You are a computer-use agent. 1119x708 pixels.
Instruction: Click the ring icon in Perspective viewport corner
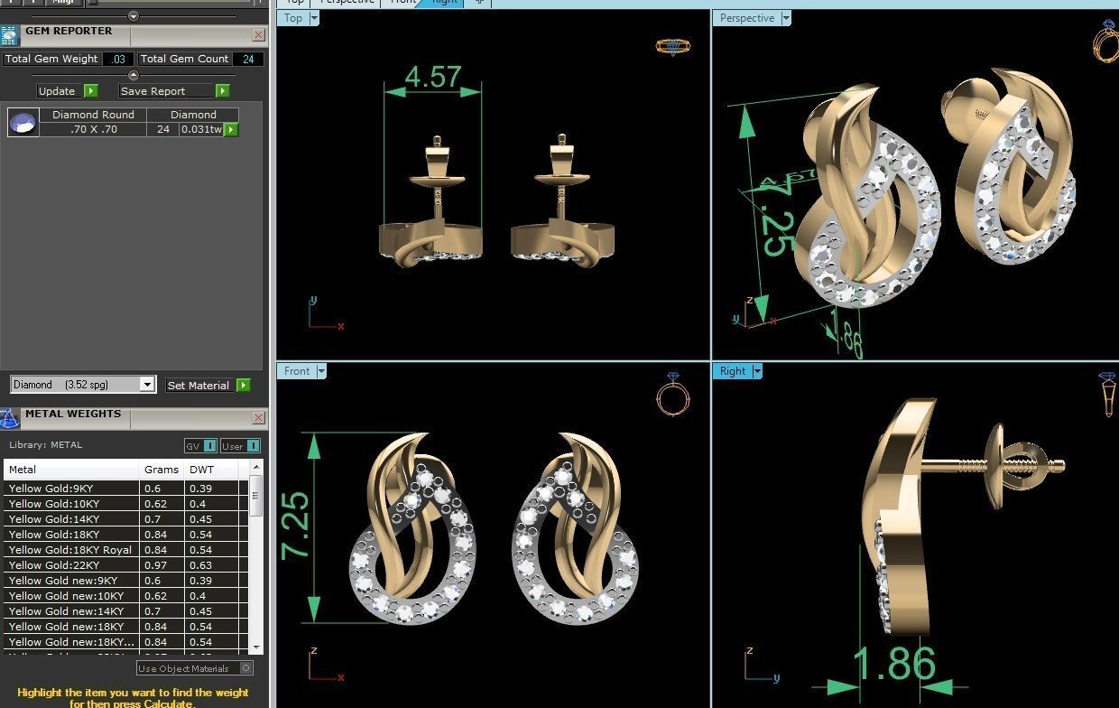click(1106, 41)
